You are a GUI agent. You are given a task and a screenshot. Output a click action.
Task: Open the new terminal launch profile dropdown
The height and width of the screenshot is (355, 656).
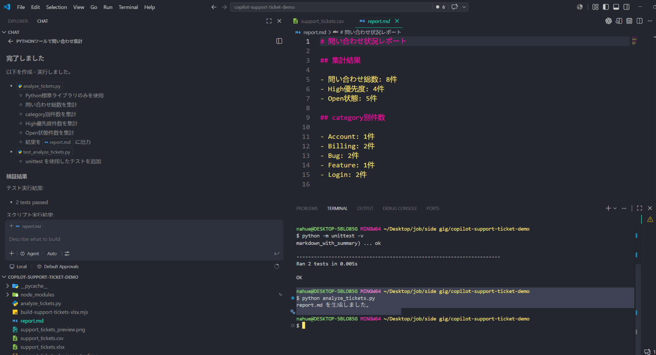[615, 208]
